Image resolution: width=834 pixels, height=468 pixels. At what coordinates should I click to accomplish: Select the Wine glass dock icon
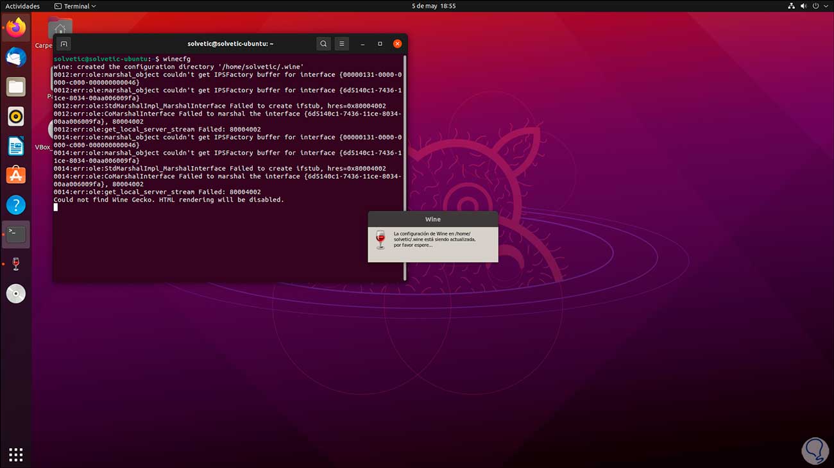pyautogui.click(x=16, y=263)
